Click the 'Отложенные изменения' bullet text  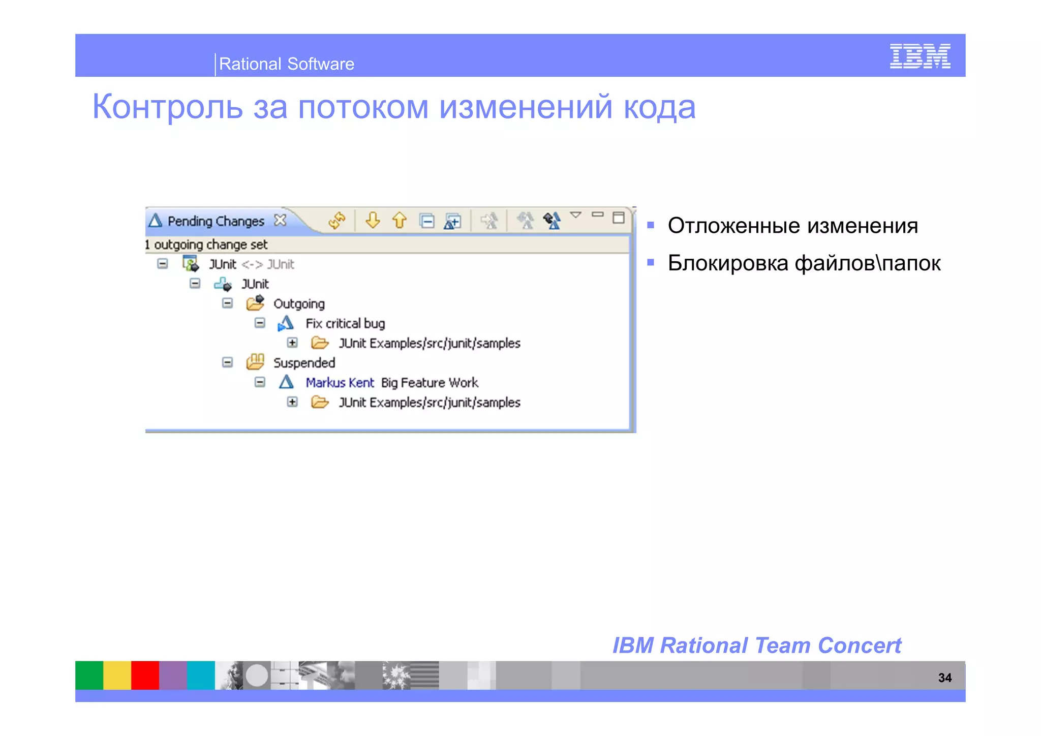(x=793, y=226)
